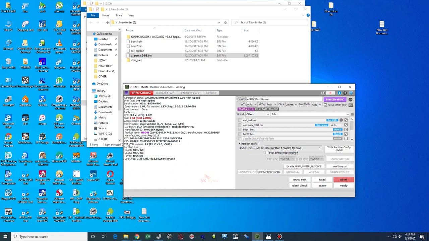Screen dimensions: 429x241
Task: Click the black info icon in ToolBox header
Action: (x=345, y=93)
